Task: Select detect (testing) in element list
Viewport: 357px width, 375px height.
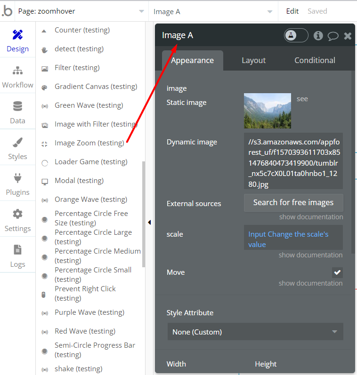Action: click(79, 49)
